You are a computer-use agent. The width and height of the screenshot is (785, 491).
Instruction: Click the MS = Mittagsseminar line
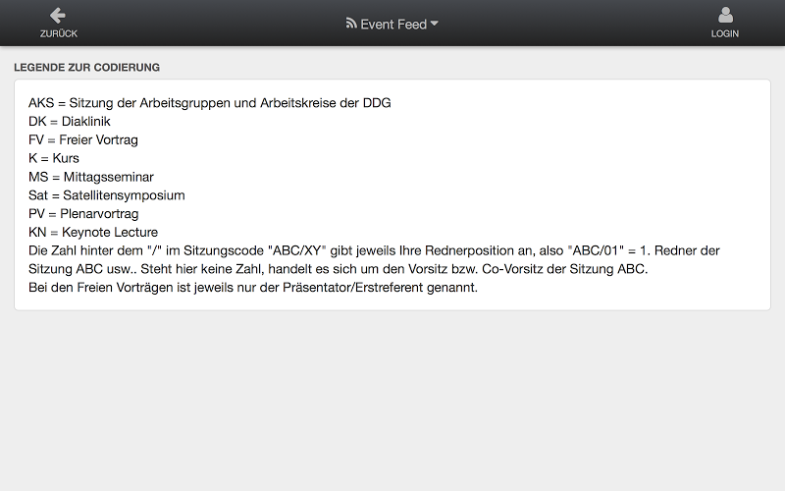(91, 177)
